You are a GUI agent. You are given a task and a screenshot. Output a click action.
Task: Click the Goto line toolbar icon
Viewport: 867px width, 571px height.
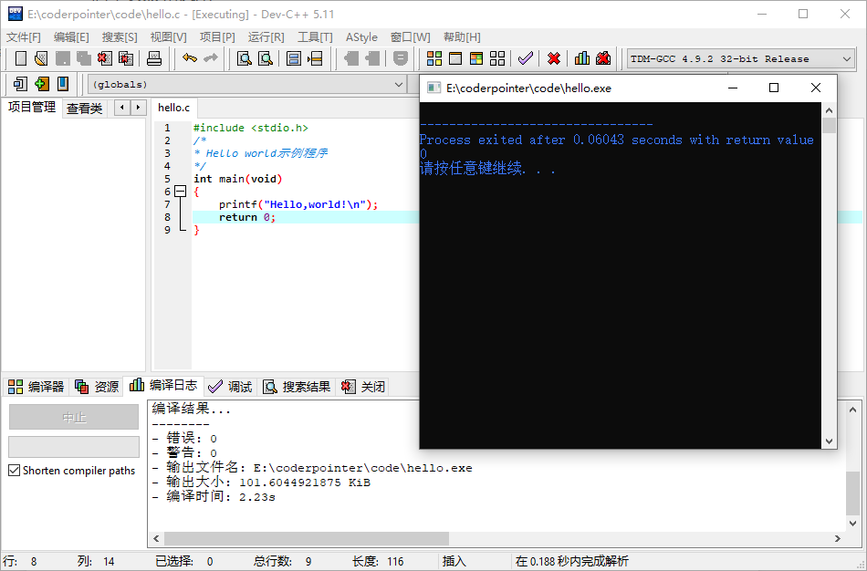pos(315,58)
